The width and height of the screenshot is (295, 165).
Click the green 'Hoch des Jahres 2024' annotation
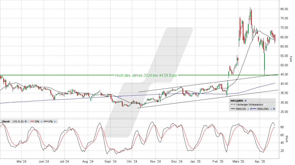pos(146,75)
